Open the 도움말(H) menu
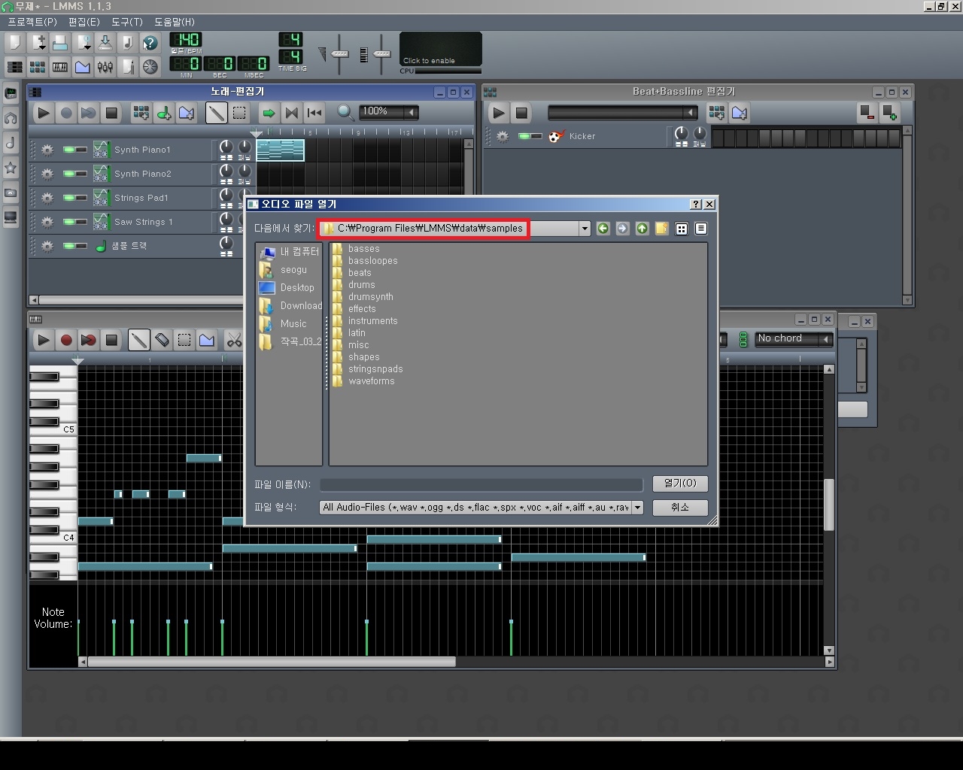963x770 pixels. pyautogui.click(x=175, y=22)
